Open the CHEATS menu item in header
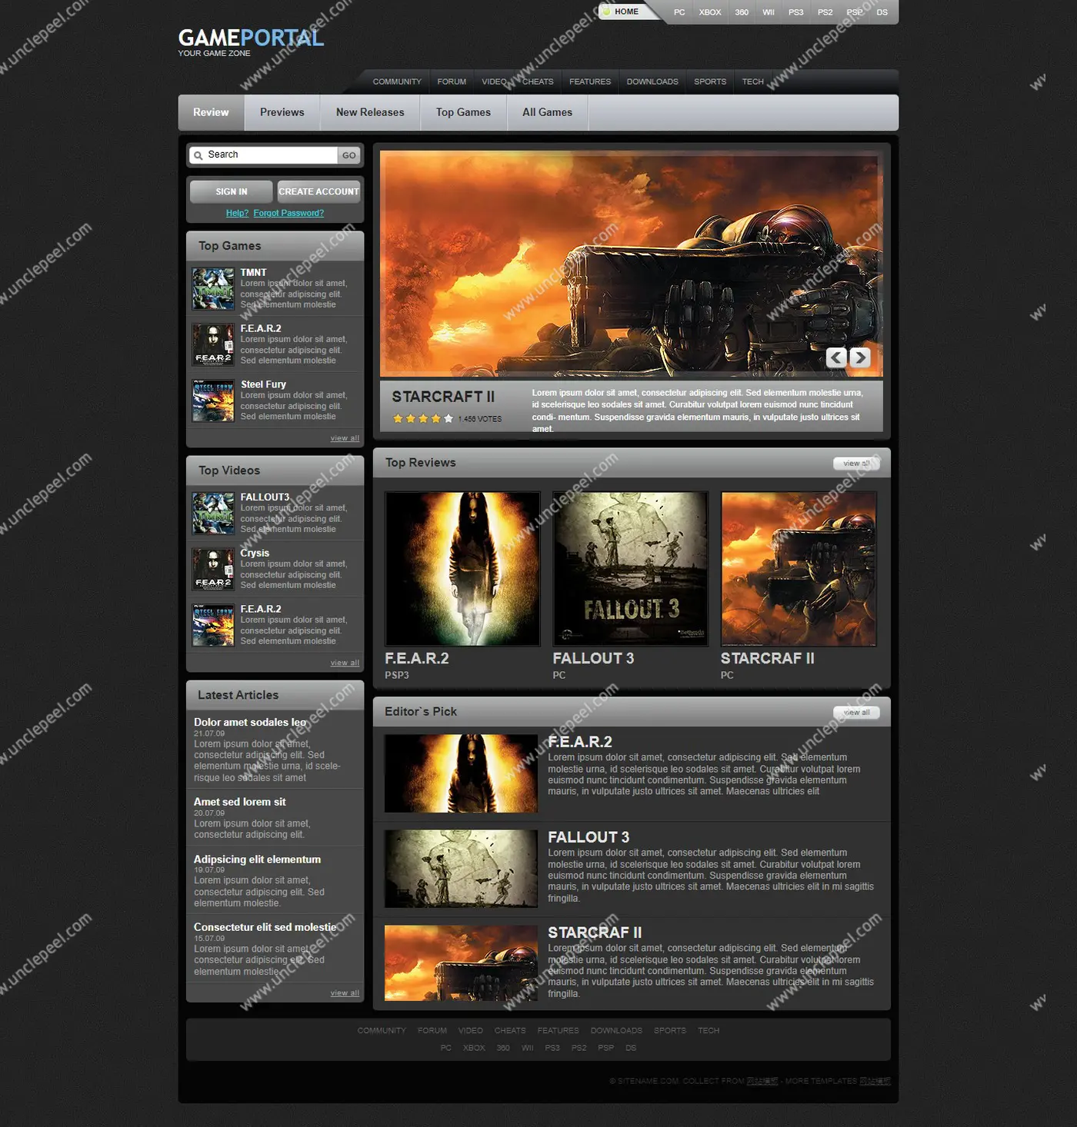The height and width of the screenshot is (1127, 1077). pos(538,81)
